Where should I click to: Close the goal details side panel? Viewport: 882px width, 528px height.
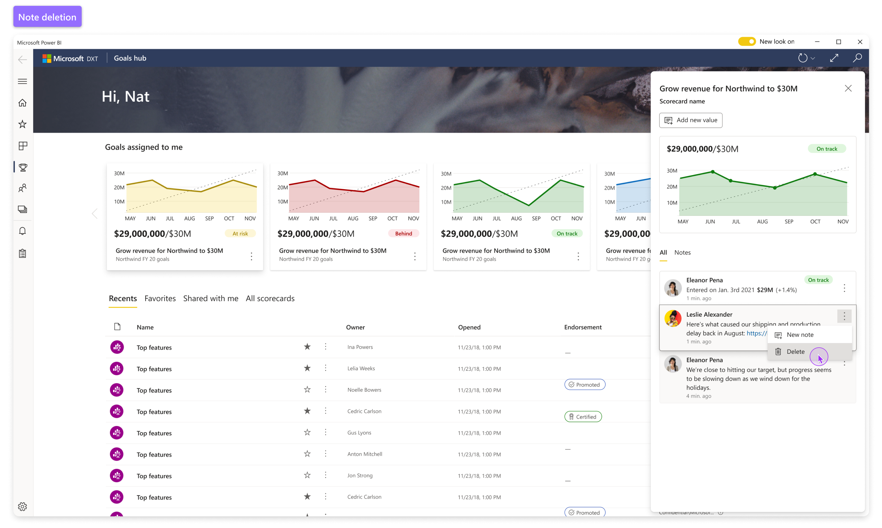(x=848, y=88)
